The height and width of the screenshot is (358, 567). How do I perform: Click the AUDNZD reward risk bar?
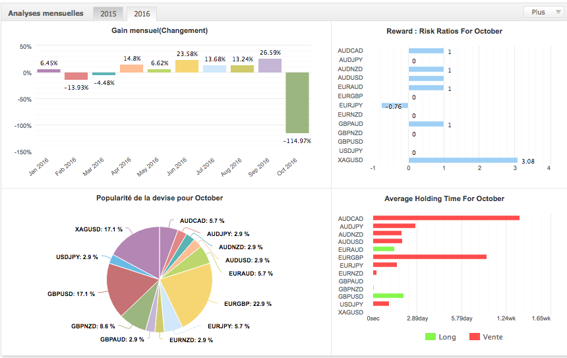pos(426,69)
